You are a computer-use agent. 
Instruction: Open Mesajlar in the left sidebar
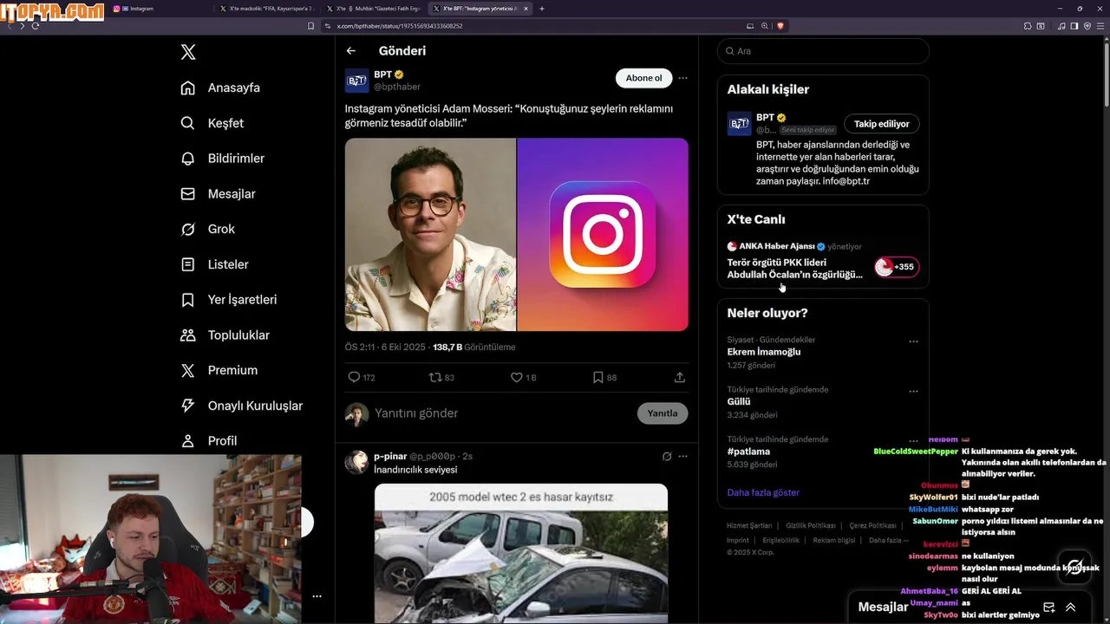click(x=218, y=194)
